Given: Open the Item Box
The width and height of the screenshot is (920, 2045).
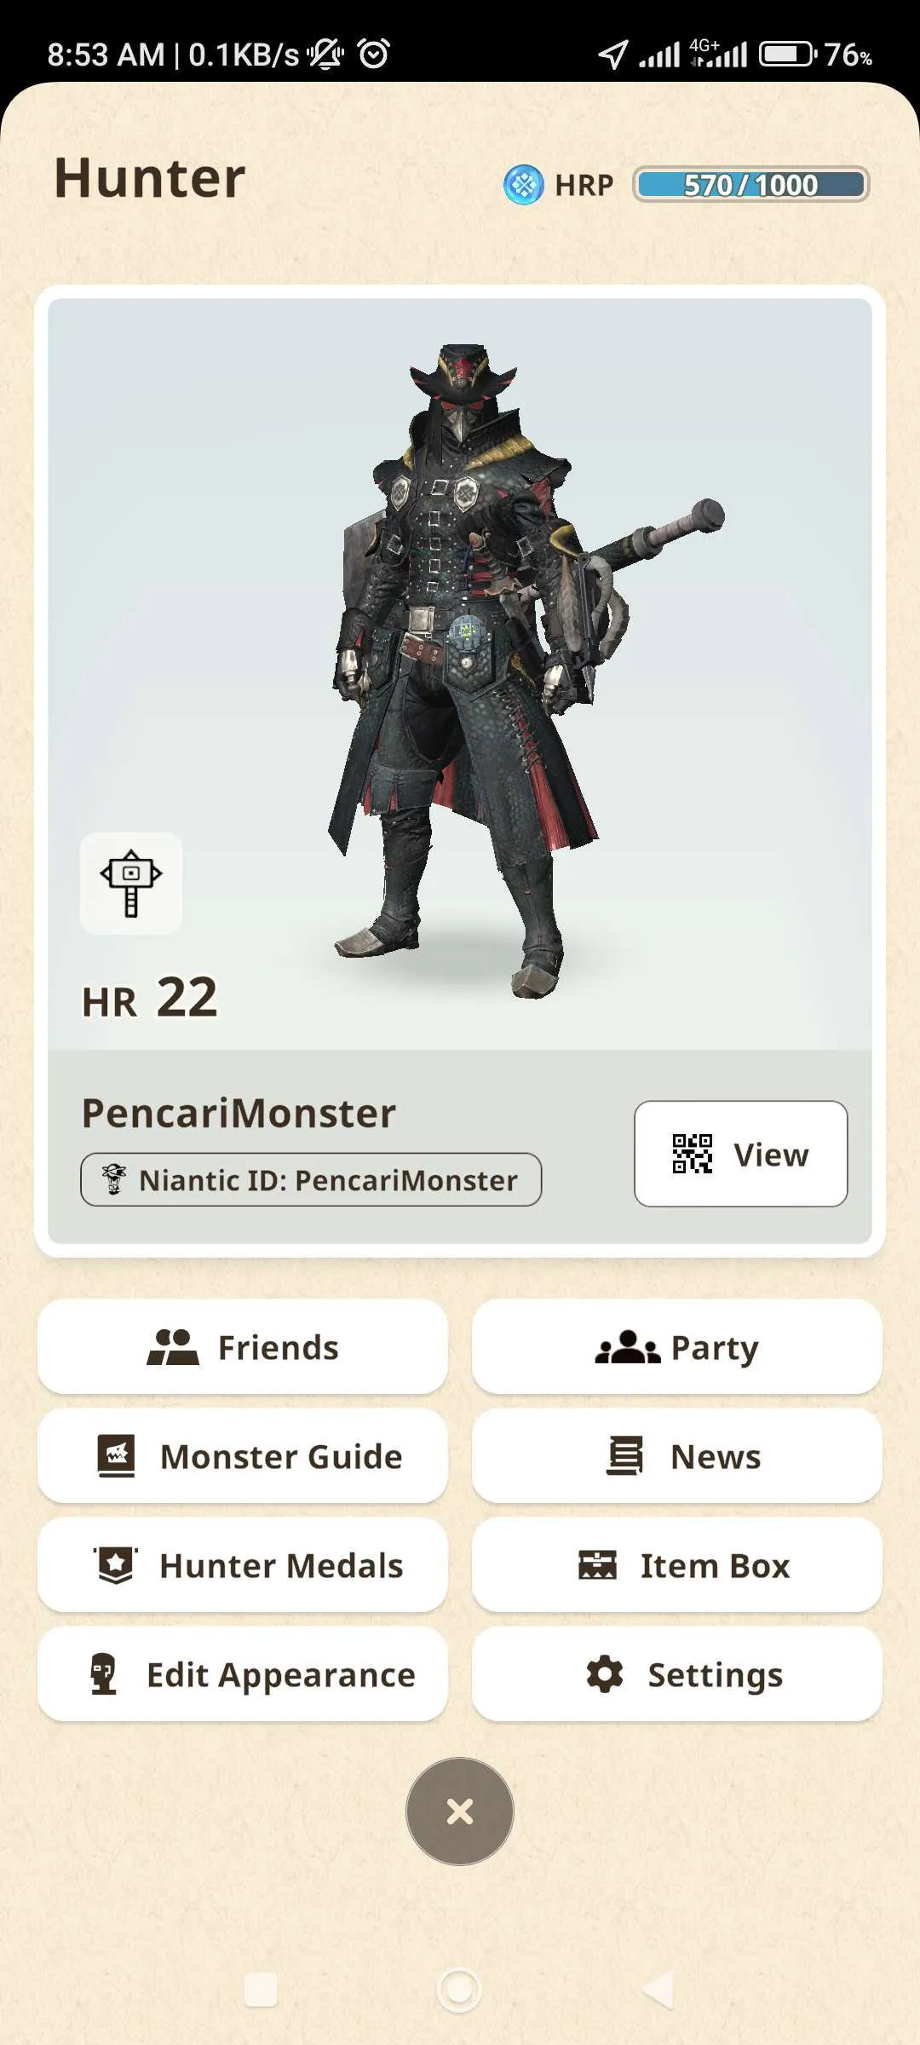Looking at the screenshot, I should pyautogui.click(x=677, y=1565).
